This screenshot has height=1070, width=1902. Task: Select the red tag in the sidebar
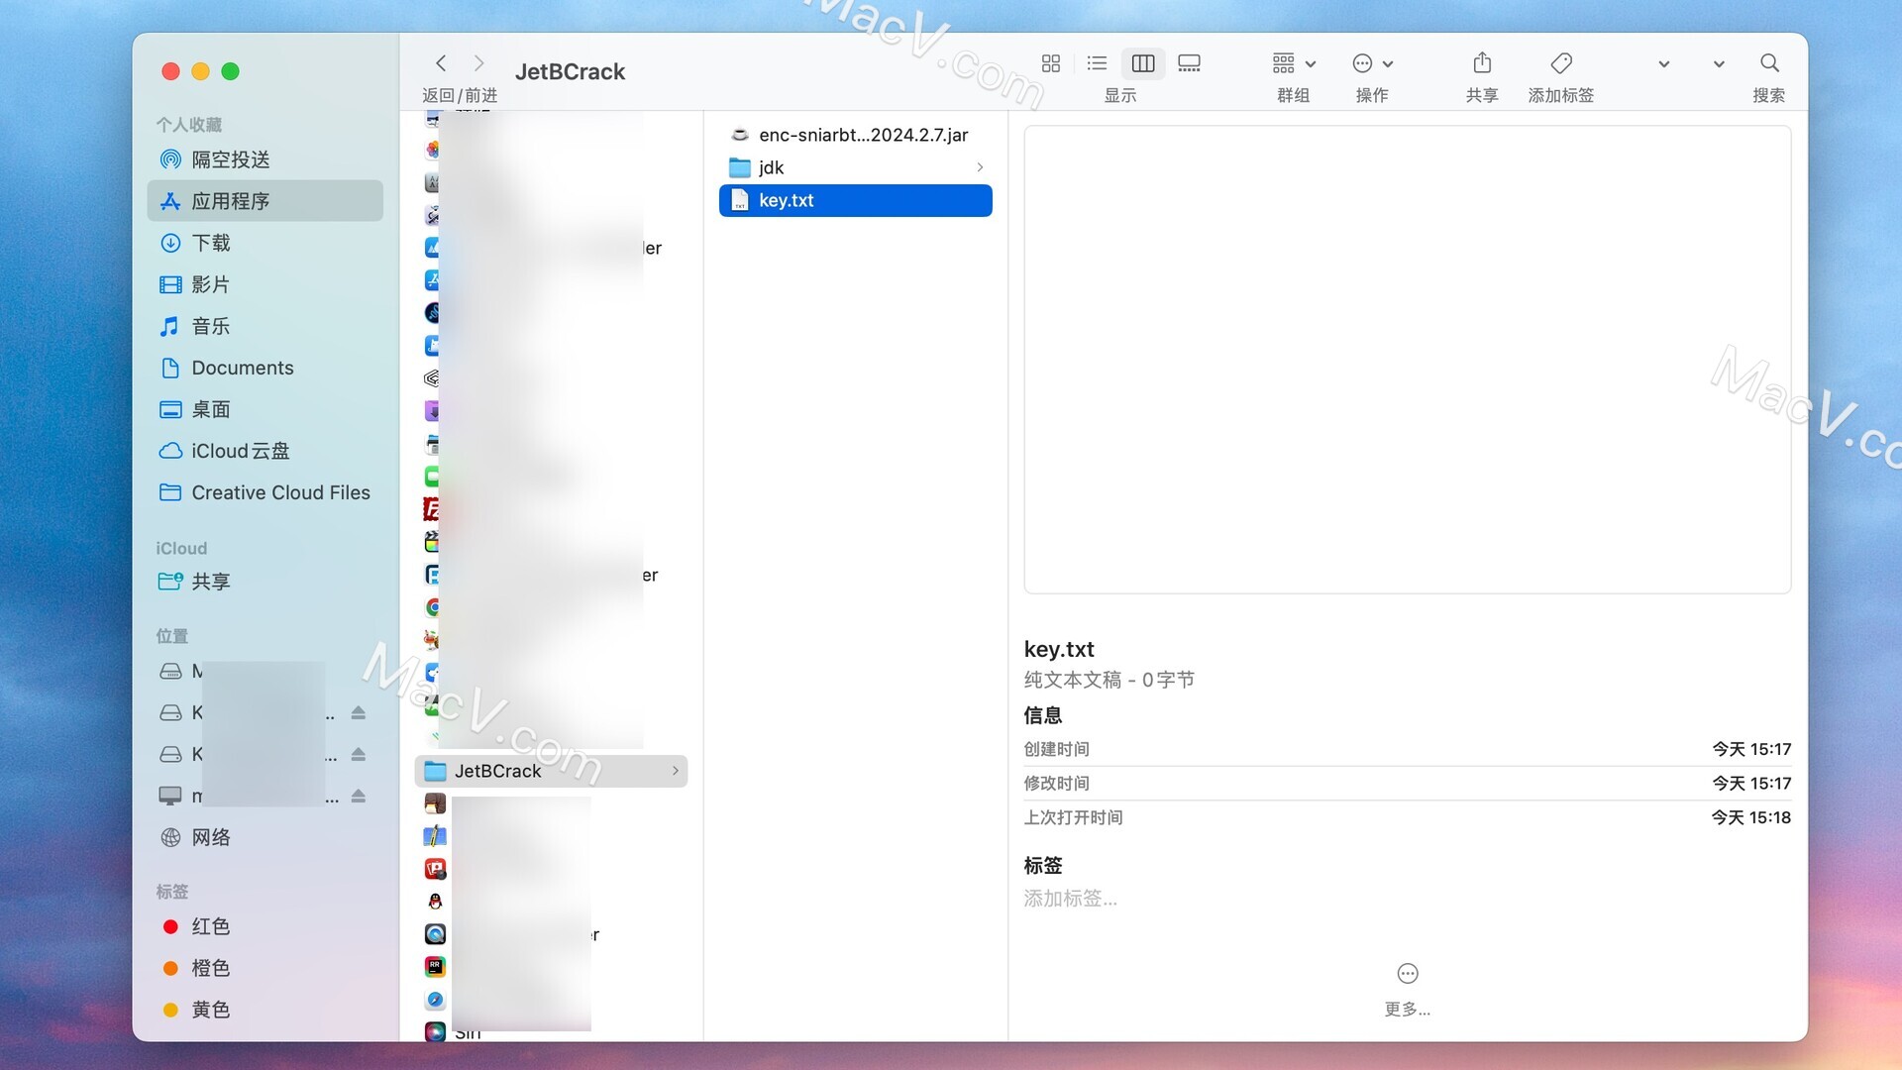coord(210,926)
